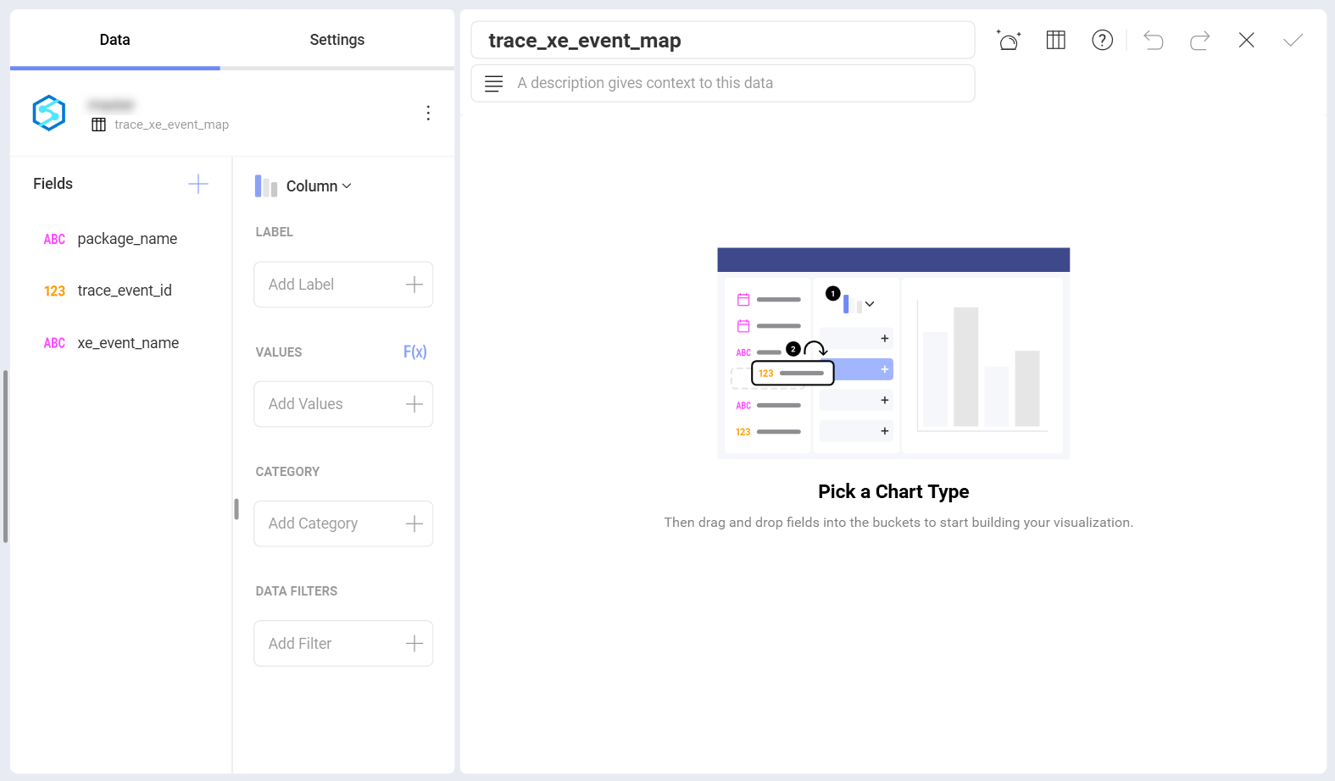This screenshot has height=781, width=1335.
Task: Click the Add Values bucket
Action: 343,404
